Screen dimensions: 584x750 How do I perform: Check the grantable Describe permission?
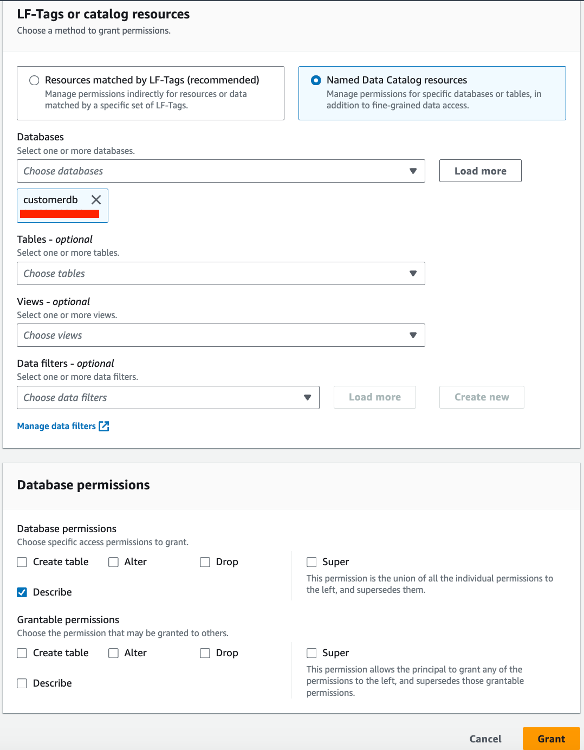(22, 683)
